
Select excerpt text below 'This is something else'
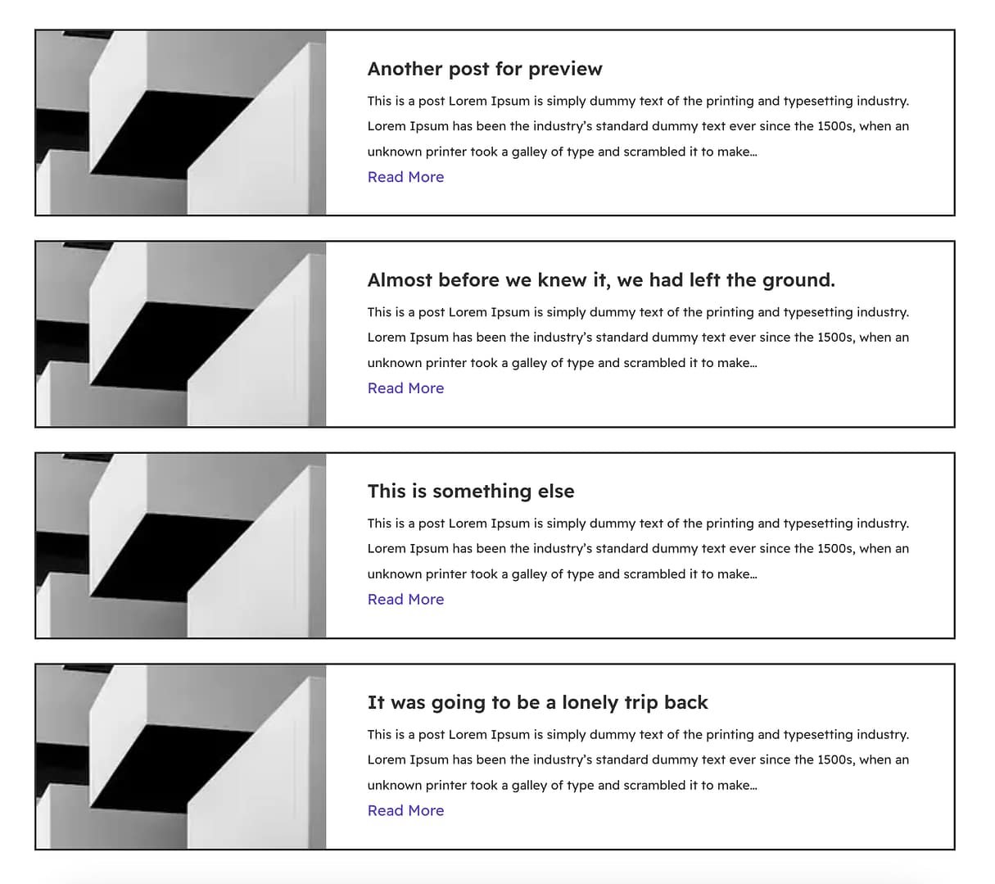click(638, 549)
